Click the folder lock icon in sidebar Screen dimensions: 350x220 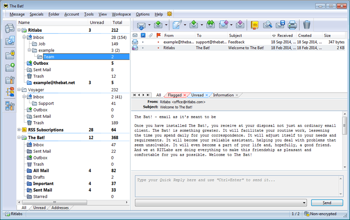tap(10, 55)
